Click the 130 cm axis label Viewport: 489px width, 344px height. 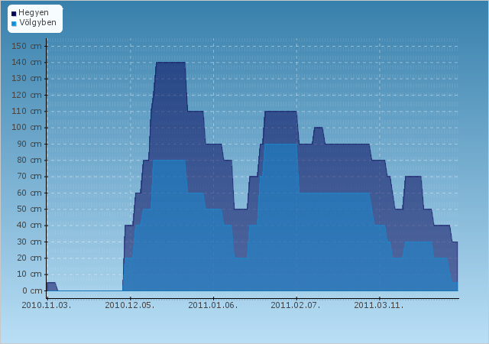click(x=27, y=79)
